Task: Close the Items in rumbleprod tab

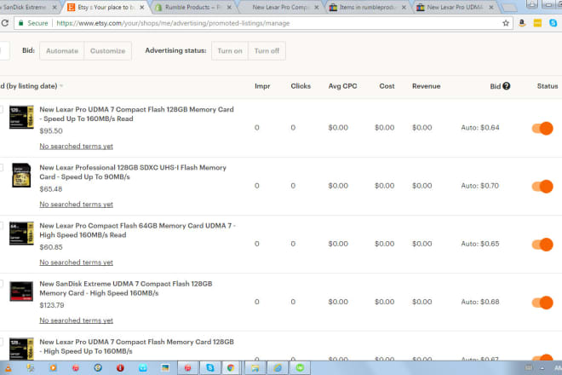Action: point(404,7)
